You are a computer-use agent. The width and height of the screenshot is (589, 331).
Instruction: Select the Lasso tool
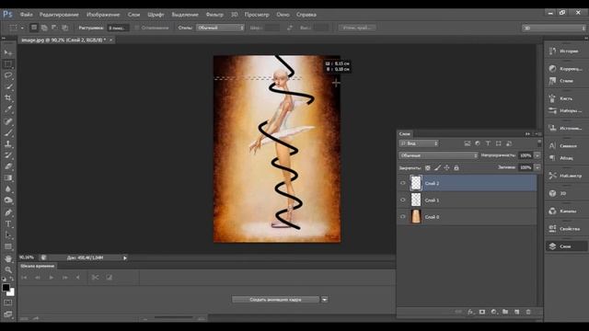[x=8, y=75]
